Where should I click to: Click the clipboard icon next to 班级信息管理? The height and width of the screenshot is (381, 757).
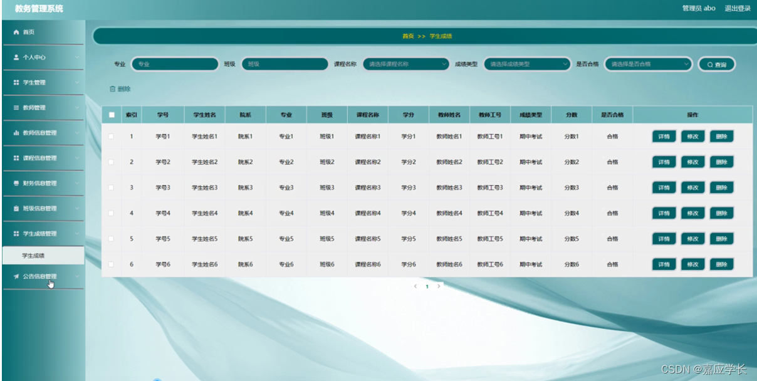[16, 208]
